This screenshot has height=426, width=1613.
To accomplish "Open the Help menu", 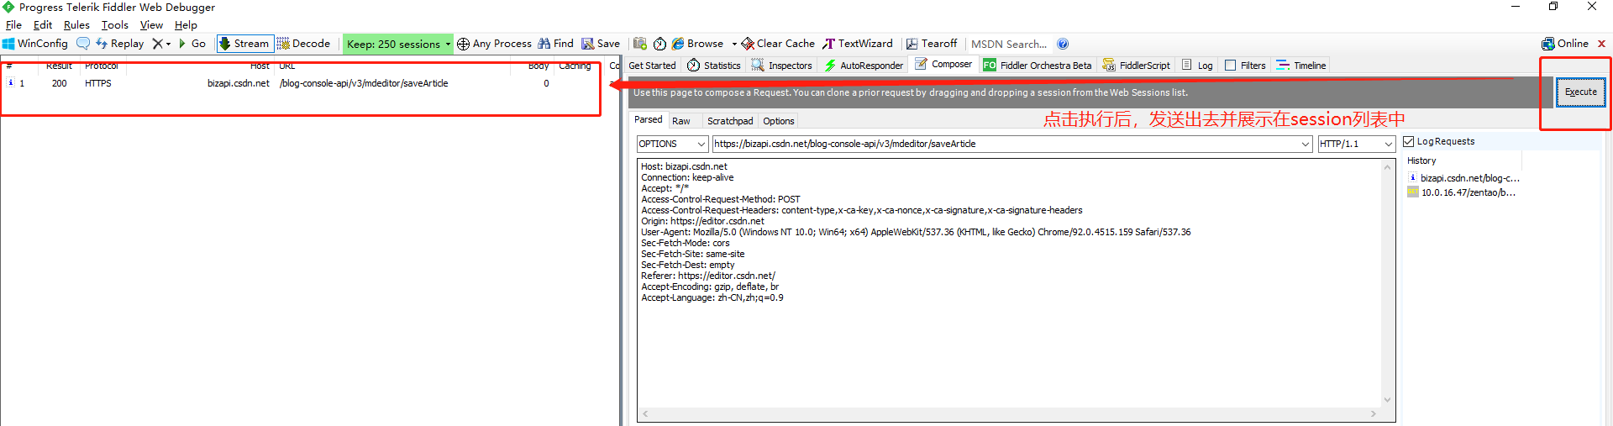I will tap(186, 25).
